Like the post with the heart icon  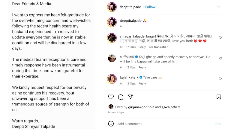[x=111, y=97]
